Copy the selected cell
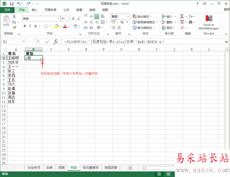The width and height of the screenshot is (230, 177). pyautogui.click(x=14, y=22)
